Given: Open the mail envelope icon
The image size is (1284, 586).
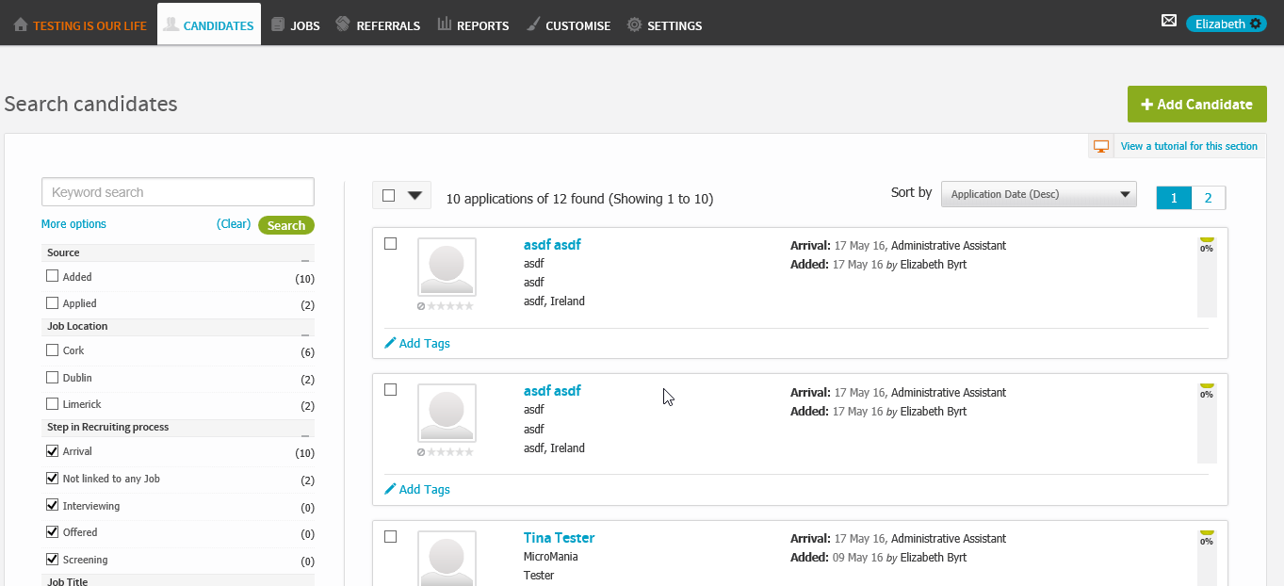Looking at the screenshot, I should (1169, 21).
